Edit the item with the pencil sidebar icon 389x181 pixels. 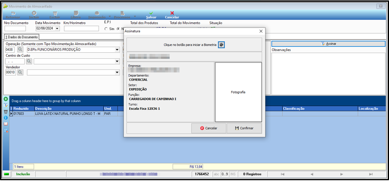(6, 105)
